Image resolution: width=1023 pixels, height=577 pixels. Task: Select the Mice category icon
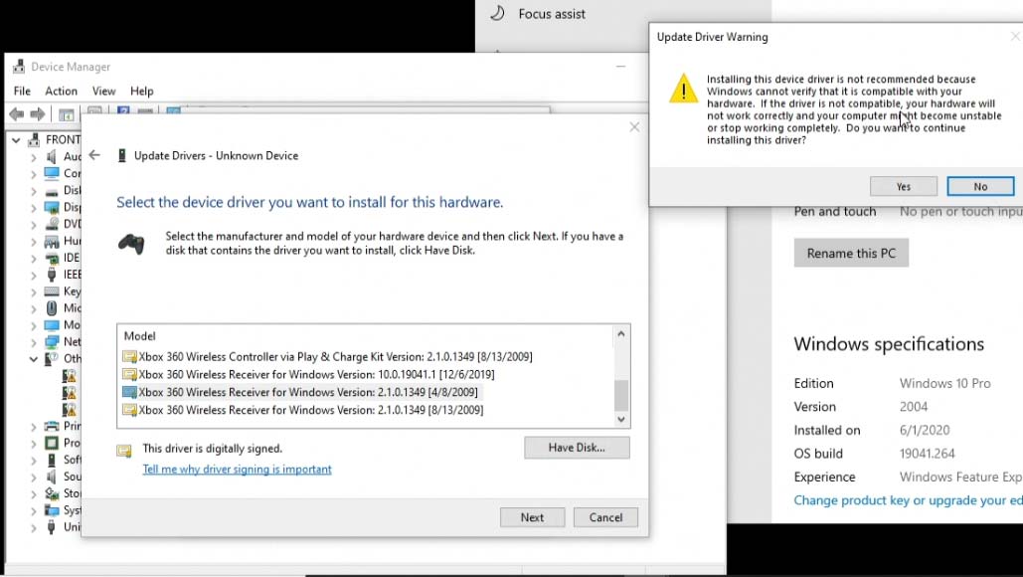click(52, 308)
